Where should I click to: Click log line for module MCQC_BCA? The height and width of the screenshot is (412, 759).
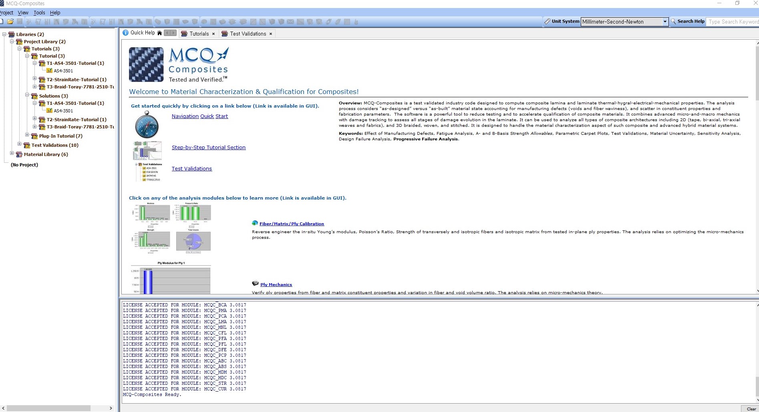click(x=185, y=305)
